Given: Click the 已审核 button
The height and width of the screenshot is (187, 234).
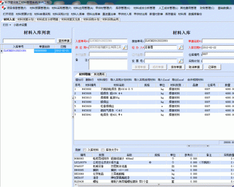Looking at the screenshot, I should click(x=212, y=67).
